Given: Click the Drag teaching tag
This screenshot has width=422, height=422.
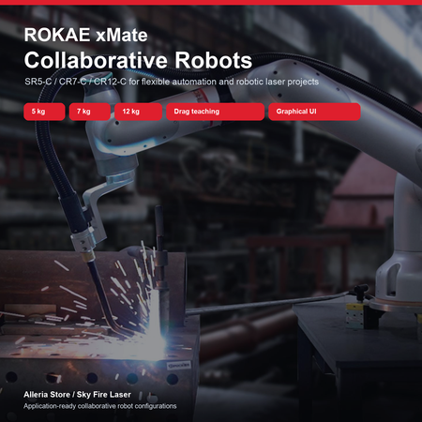Looking at the screenshot, I should coord(215,112).
